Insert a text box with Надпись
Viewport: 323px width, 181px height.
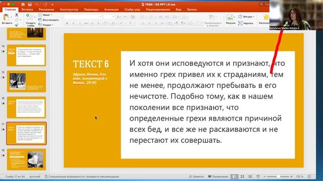pyautogui.click(x=246, y=23)
